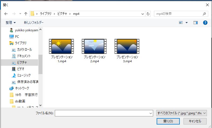Click the network globe icon
This screenshot has width=212, height=128.
point(12,88)
